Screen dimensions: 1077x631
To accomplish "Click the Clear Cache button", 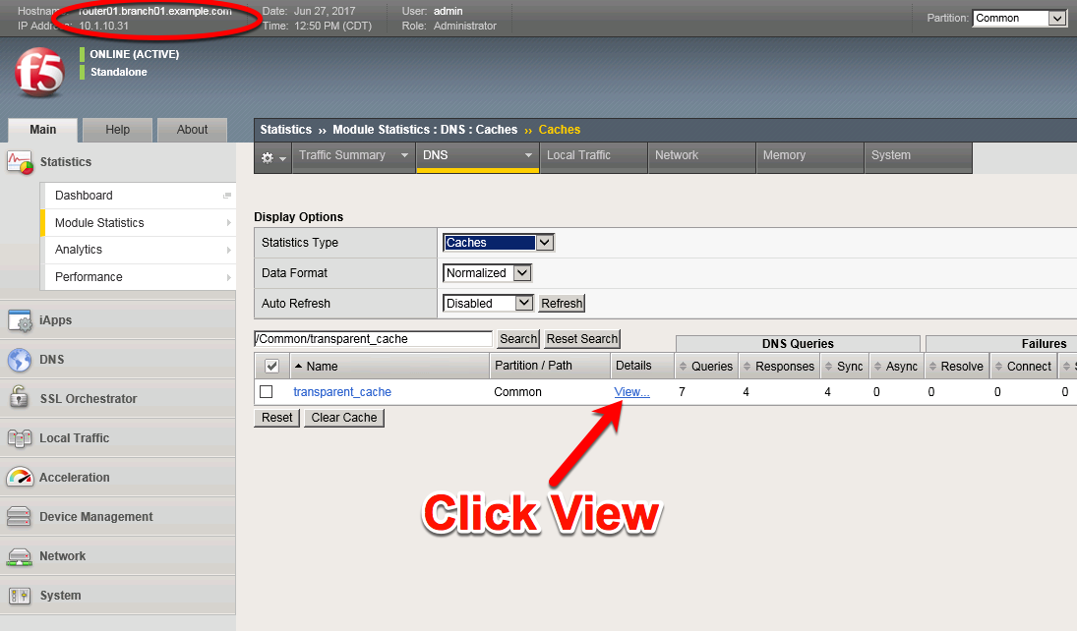I will tap(344, 418).
